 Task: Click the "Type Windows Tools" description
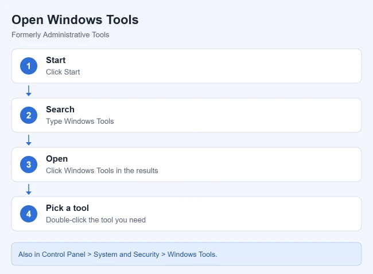(80, 122)
